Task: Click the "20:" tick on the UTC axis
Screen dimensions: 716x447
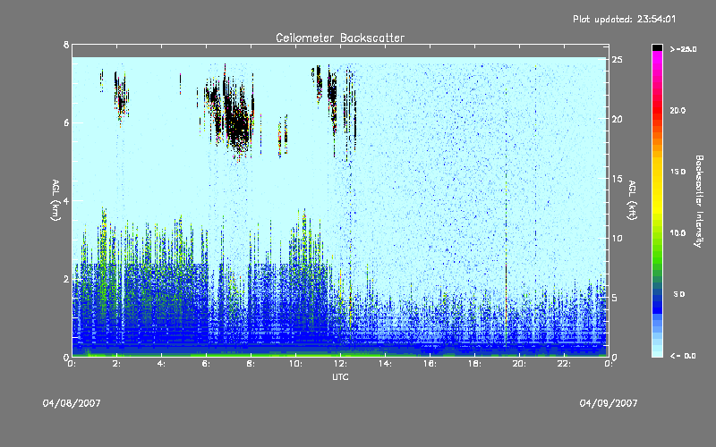Action: 520,364
